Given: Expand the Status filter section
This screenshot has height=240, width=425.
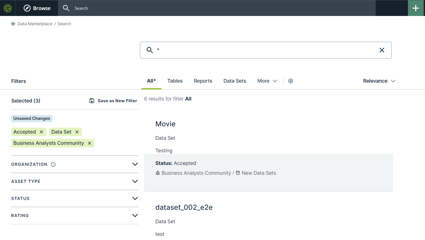Looking at the screenshot, I should pyautogui.click(x=135, y=199).
